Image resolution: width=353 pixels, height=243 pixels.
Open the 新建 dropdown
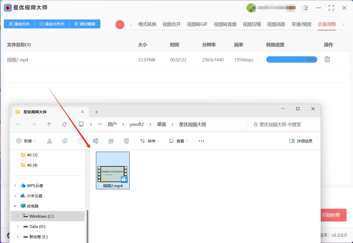point(26,141)
